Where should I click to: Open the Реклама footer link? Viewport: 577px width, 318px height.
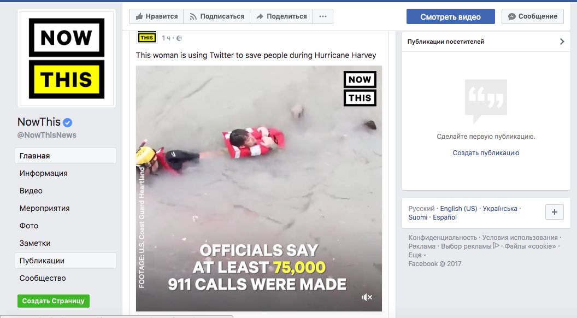coord(422,246)
